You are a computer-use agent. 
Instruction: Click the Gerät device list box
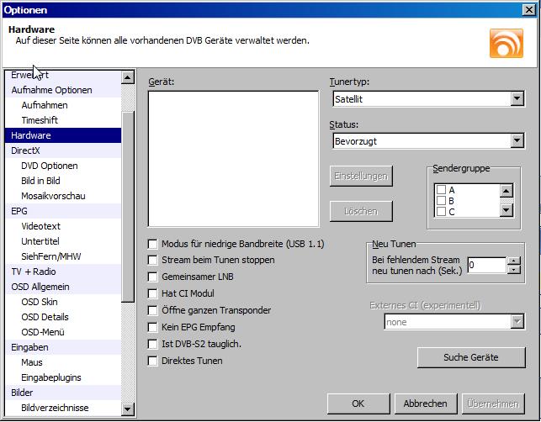(x=233, y=158)
